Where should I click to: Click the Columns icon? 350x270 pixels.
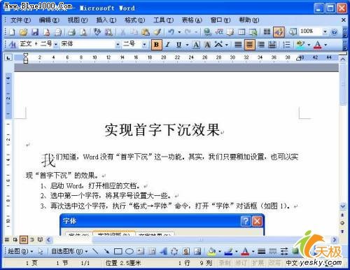click(x=267, y=32)
